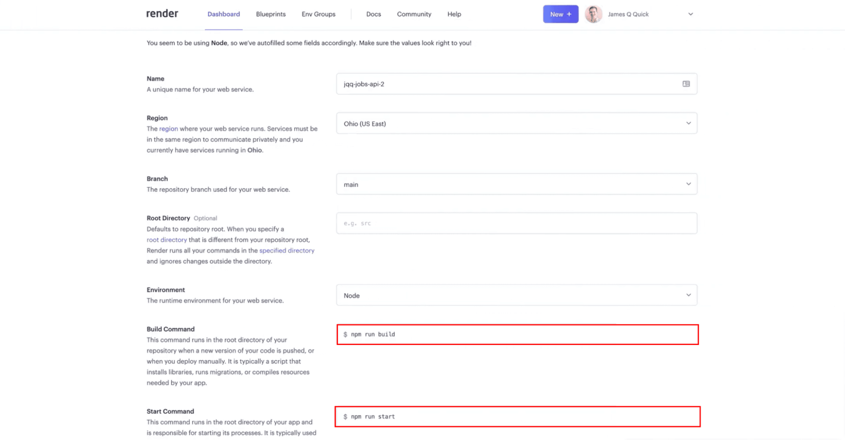Click the 'Root Directory' label
Viewport: 845px width, 440px height.
click(x=168, y=218)
